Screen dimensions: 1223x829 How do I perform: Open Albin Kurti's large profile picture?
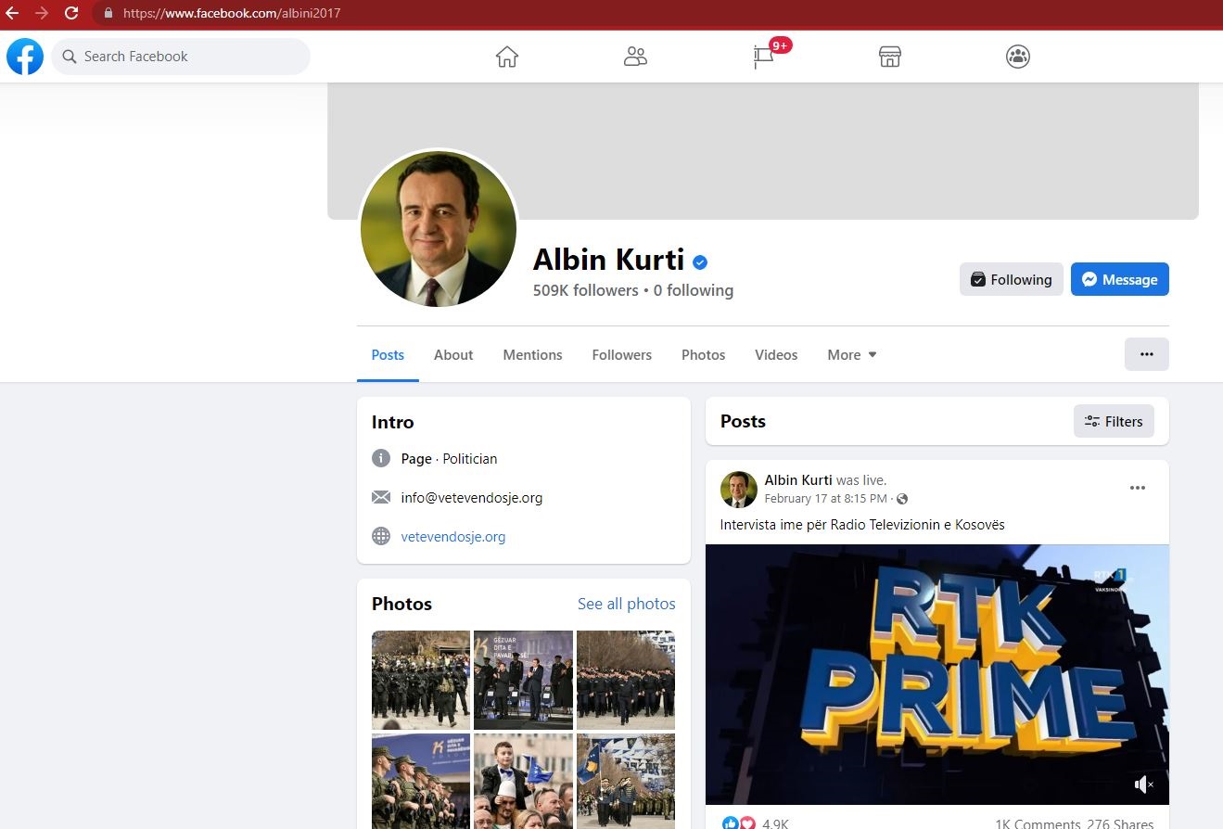coord(438,228)
